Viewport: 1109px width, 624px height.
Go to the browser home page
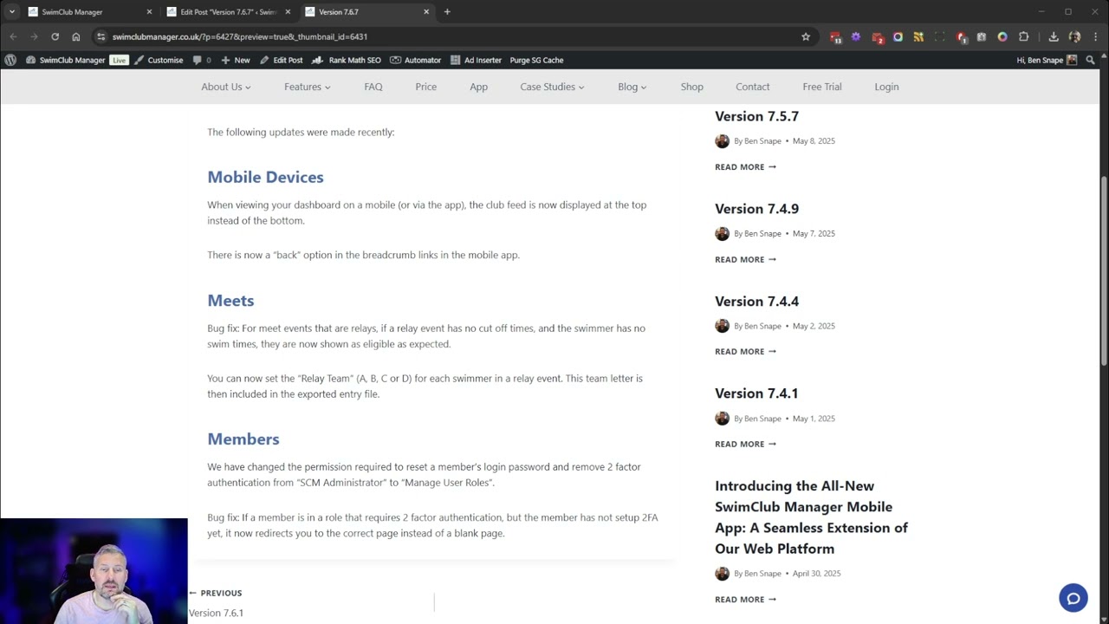tap(76, 36)
